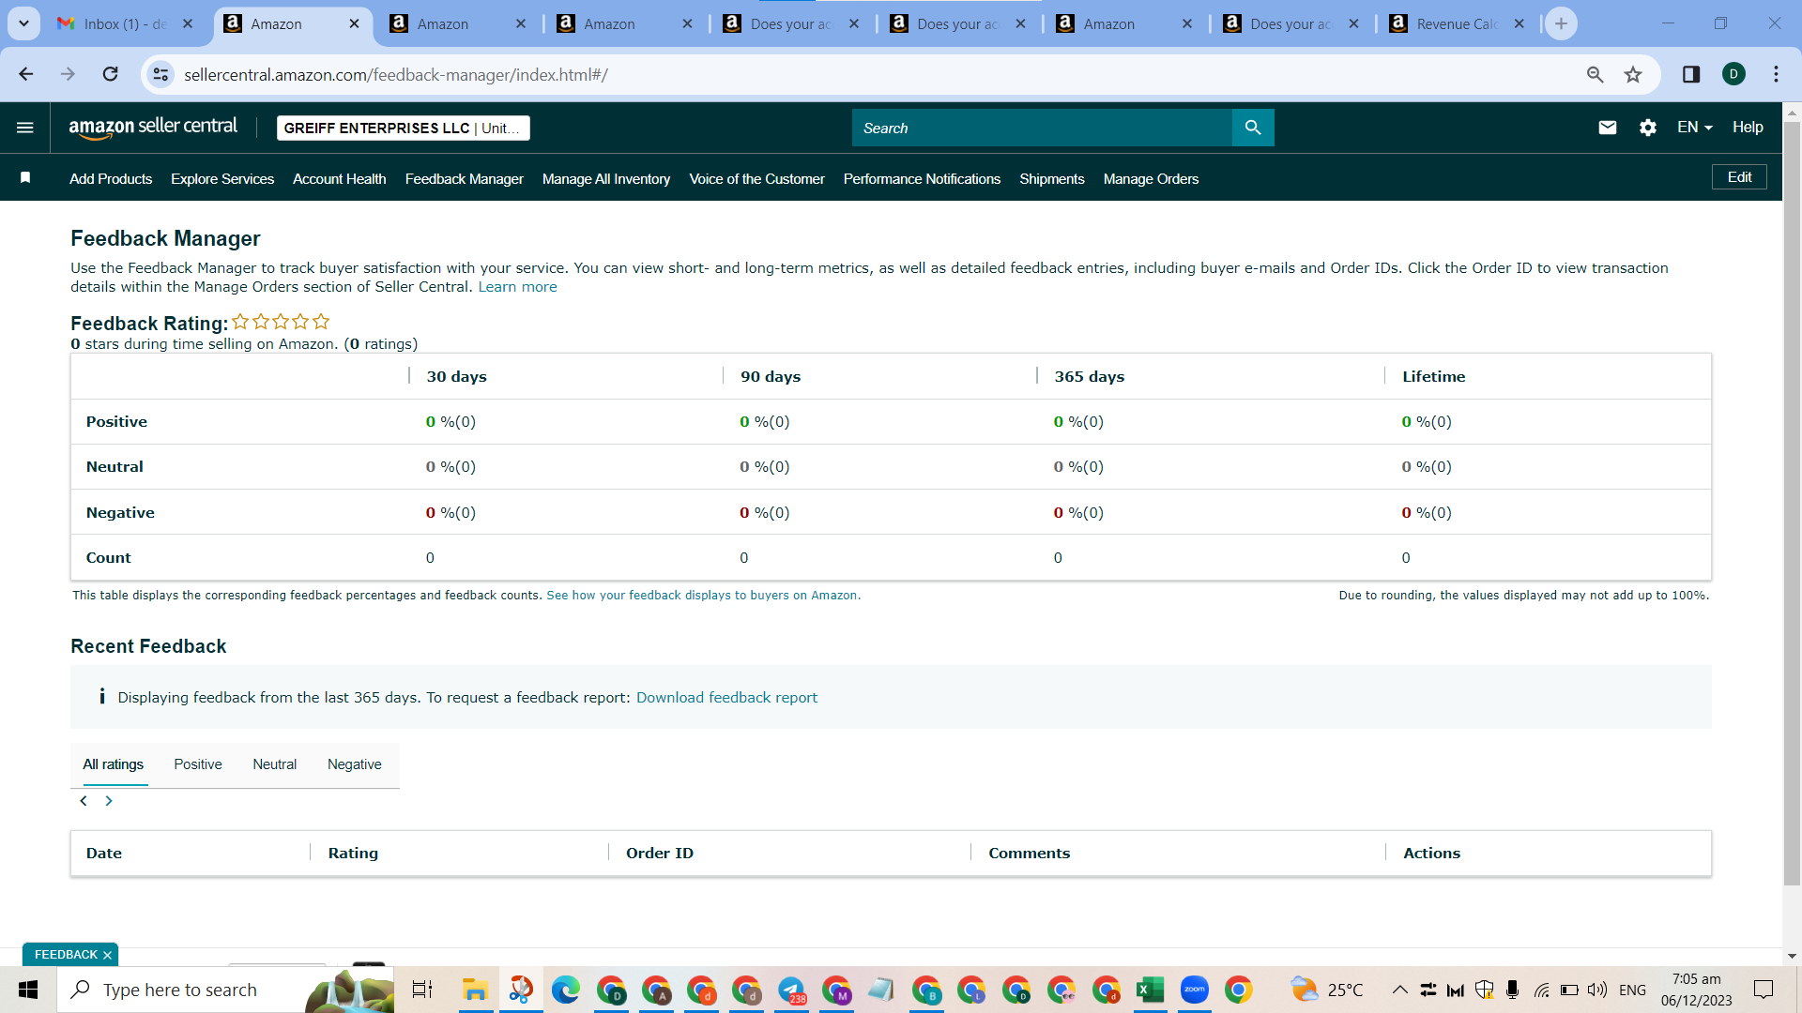Open the browser zoom magnifier icon
The image size is (1802, 1013).
click(1595, 74)
